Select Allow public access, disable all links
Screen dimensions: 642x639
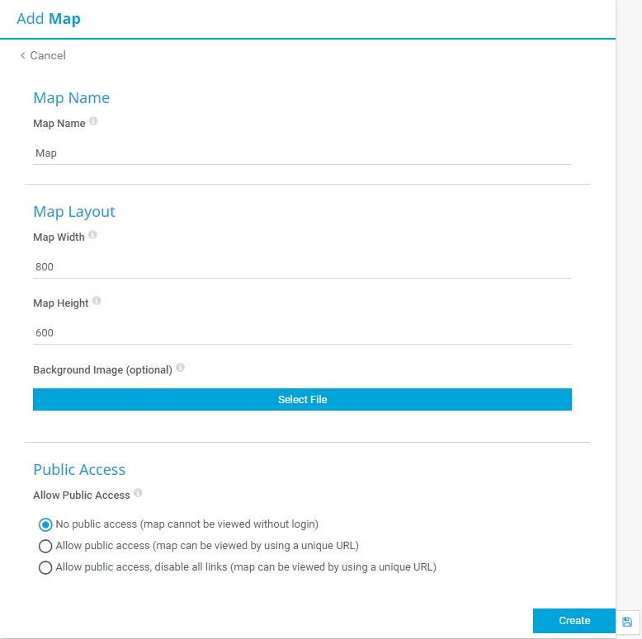[45, 567]
